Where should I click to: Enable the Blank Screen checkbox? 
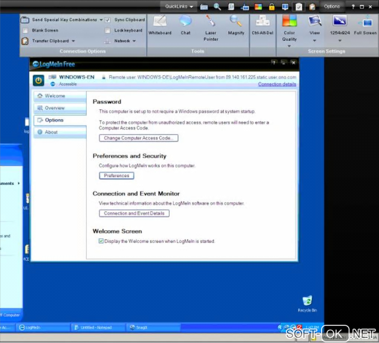coord(25,31)
